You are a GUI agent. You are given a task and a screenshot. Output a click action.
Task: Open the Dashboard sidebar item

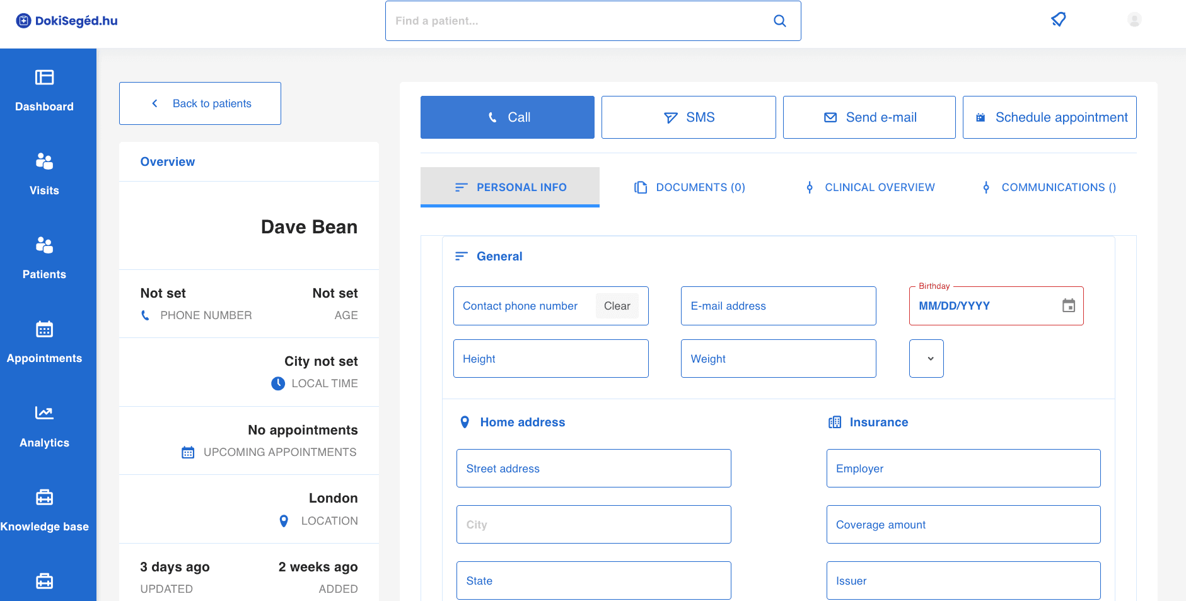click(x=44, y=90)
